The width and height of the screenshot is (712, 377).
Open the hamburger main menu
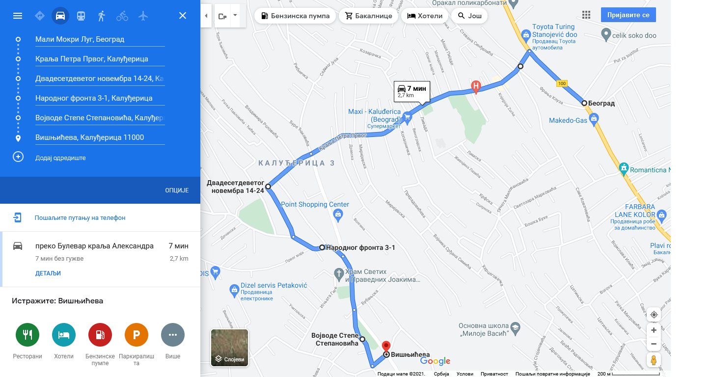click(18, 16)
